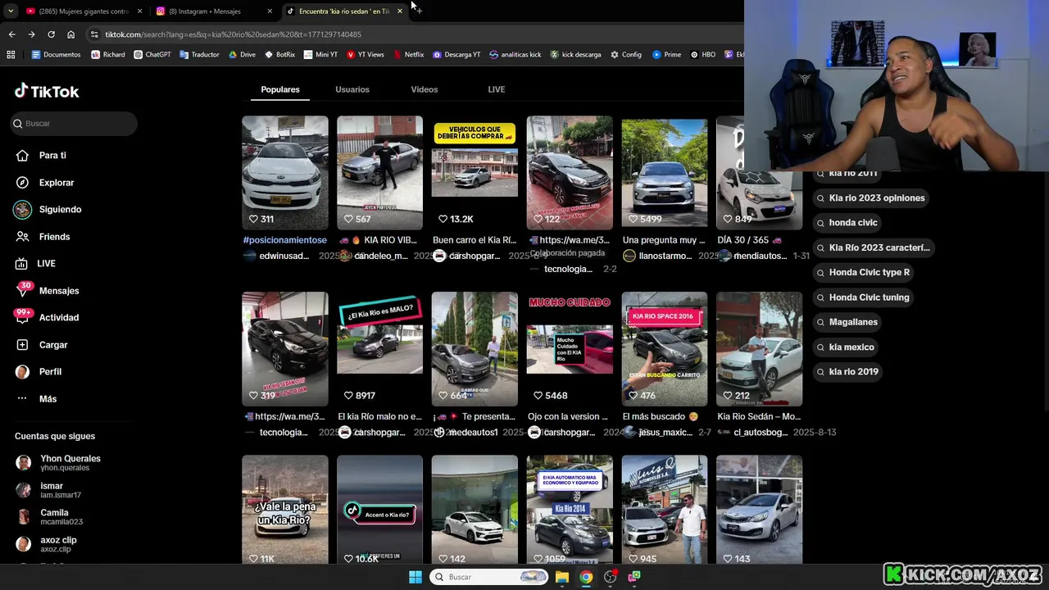The image size is (1049, 590).
Task: Select Honda Civic tuning suggestion
Action: 862,297
